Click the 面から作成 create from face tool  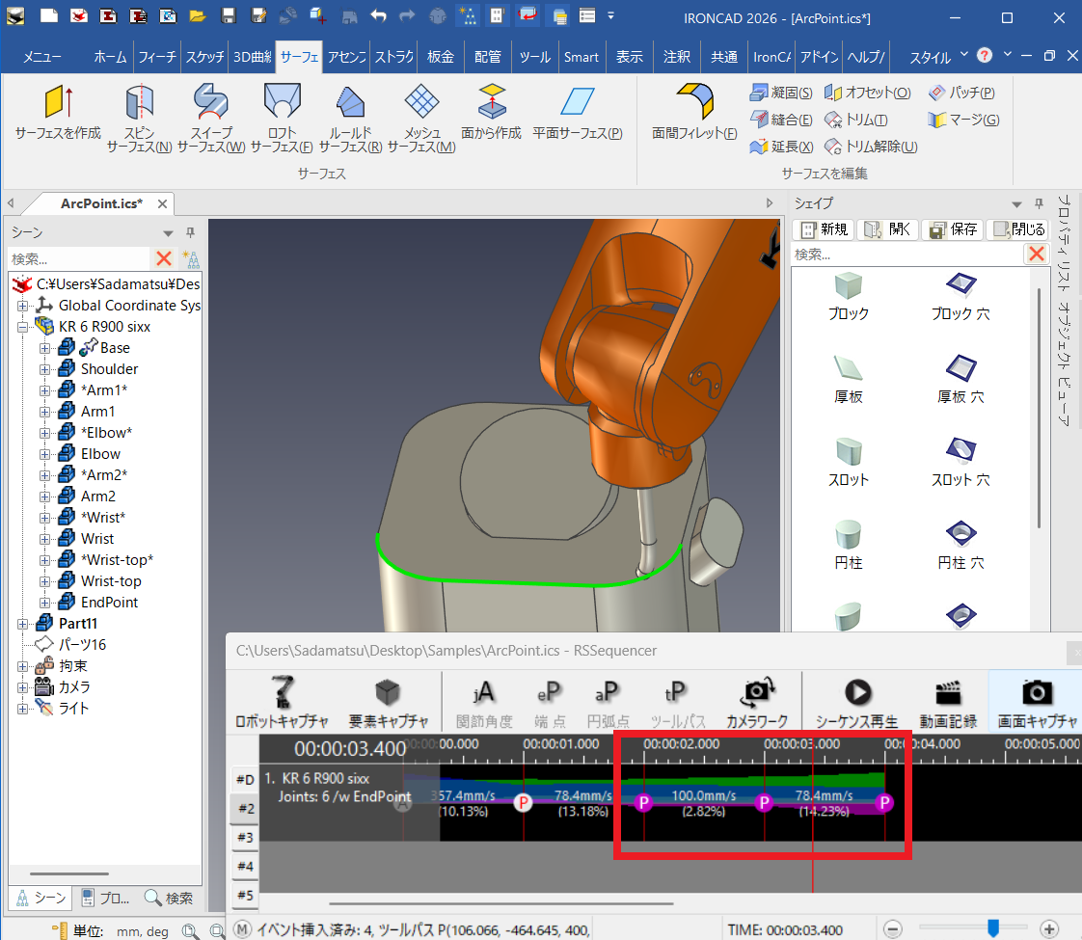click(491, 112)
